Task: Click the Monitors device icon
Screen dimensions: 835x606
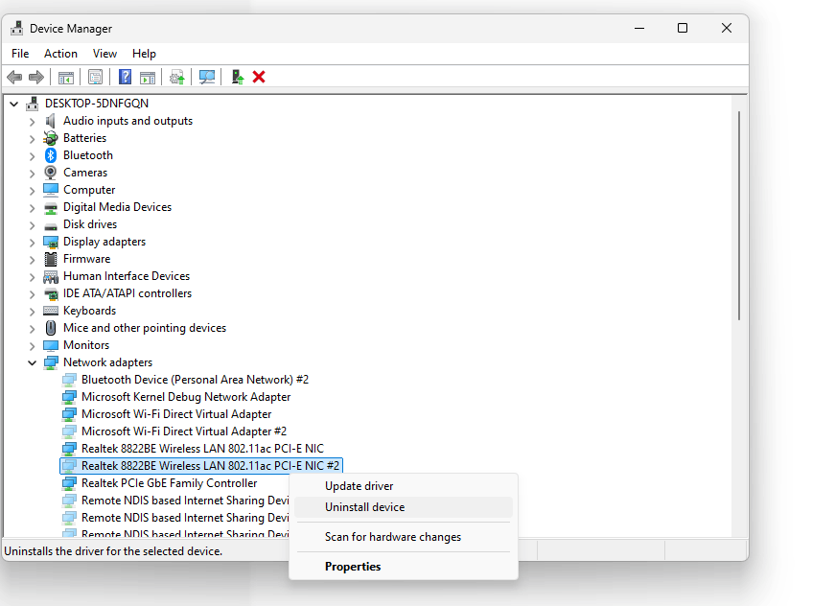Action: [50, 344]
